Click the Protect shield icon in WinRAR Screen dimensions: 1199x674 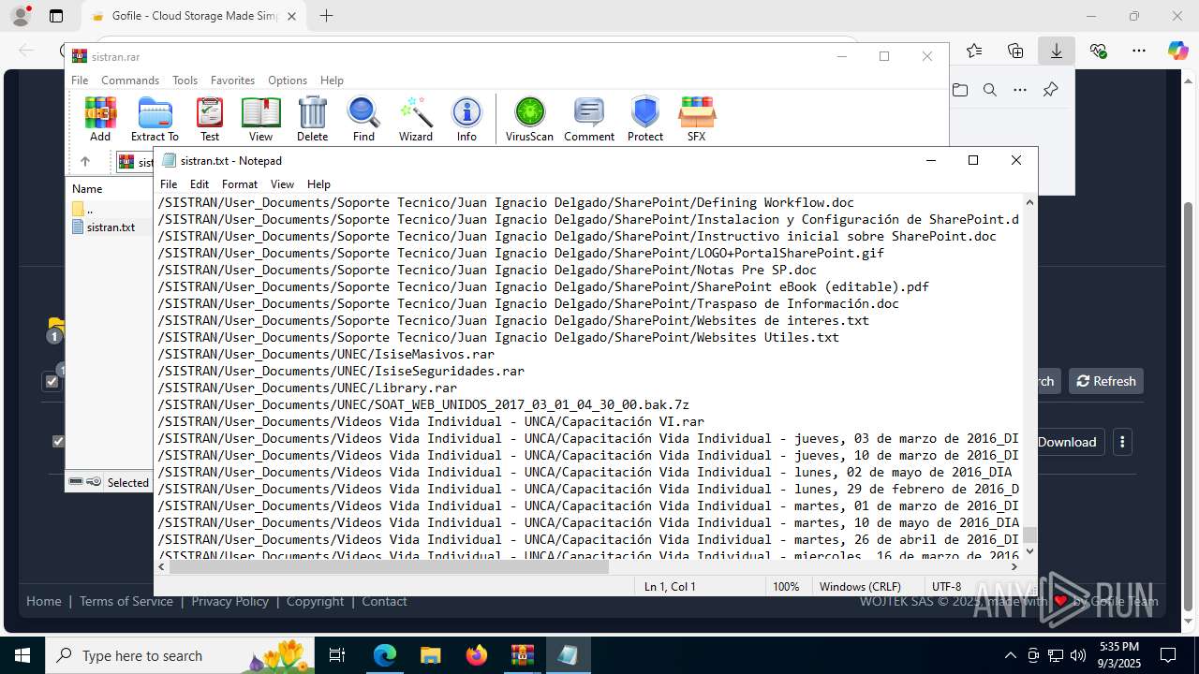point(645,119)
